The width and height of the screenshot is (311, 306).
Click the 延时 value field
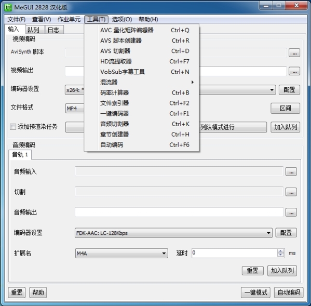(x=235, y=253)
